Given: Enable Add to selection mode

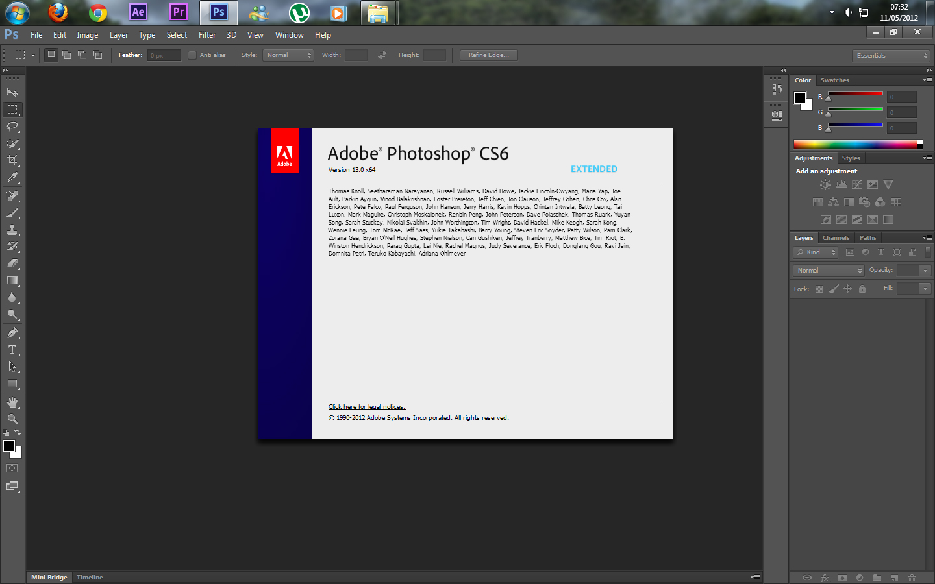Looking at the screenshot, I should point(67,55).
